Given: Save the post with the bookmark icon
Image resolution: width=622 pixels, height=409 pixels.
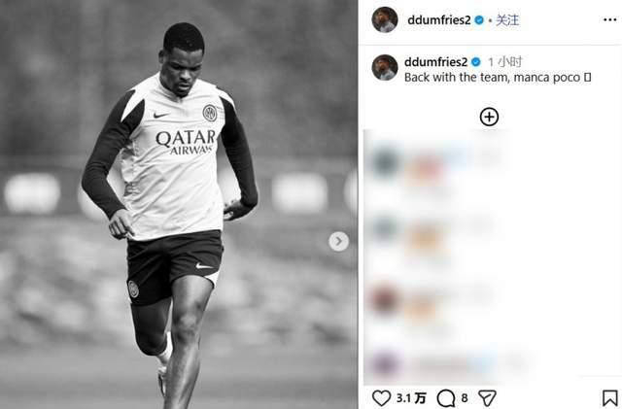Looking at the screenshot, I should [609, 398].
